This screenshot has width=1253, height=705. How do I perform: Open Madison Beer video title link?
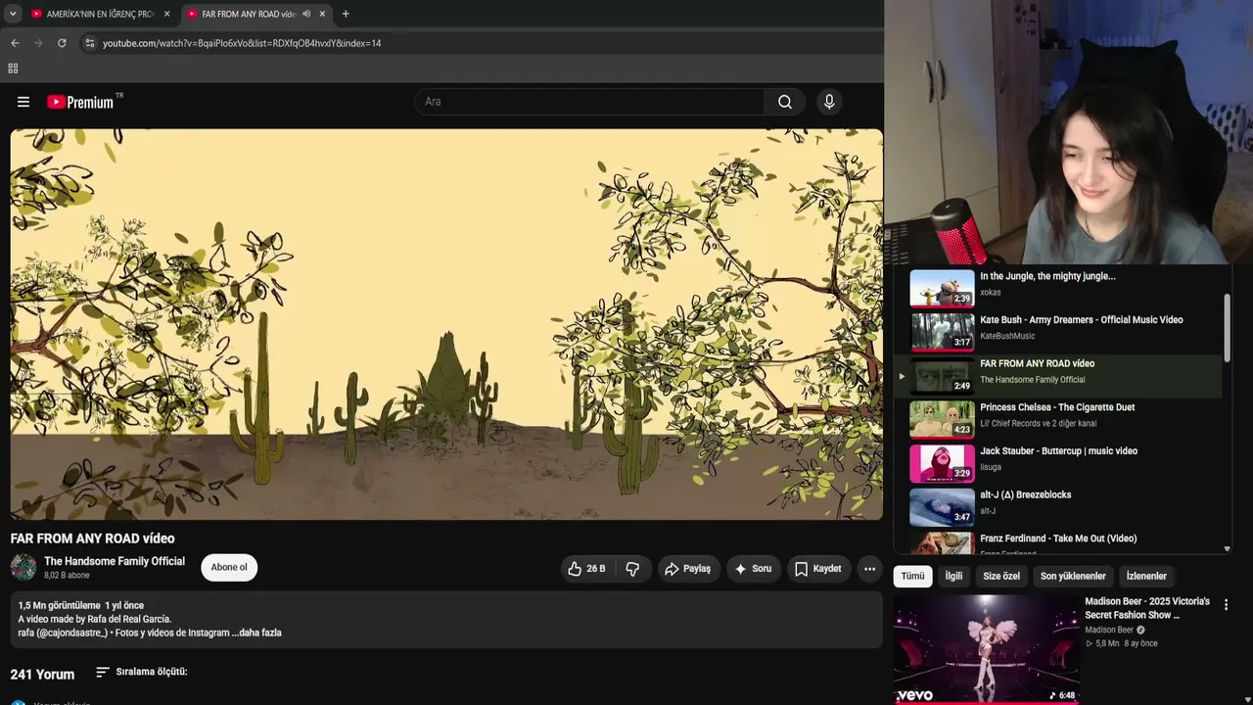(1147, 608)
